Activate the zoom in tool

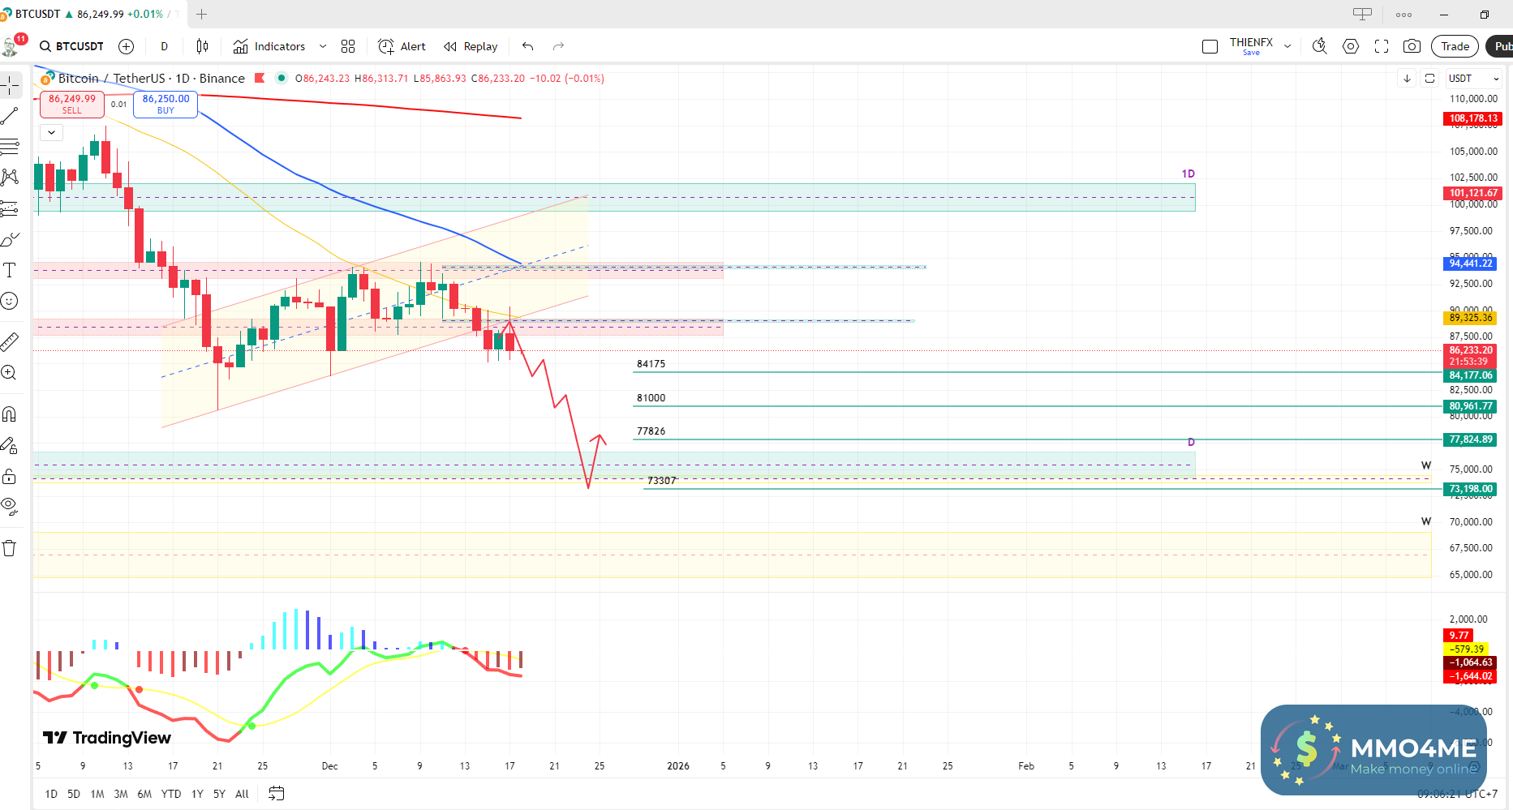tap(10, 373)
